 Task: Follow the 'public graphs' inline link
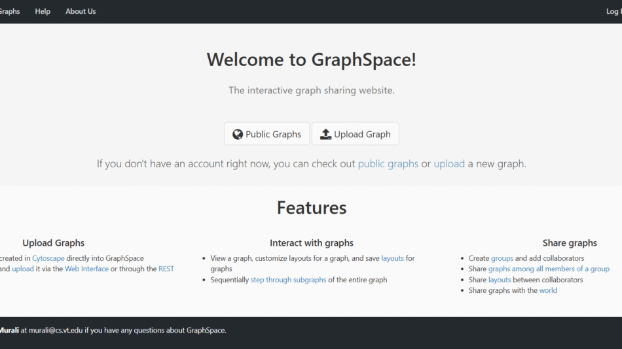(388, 163)
